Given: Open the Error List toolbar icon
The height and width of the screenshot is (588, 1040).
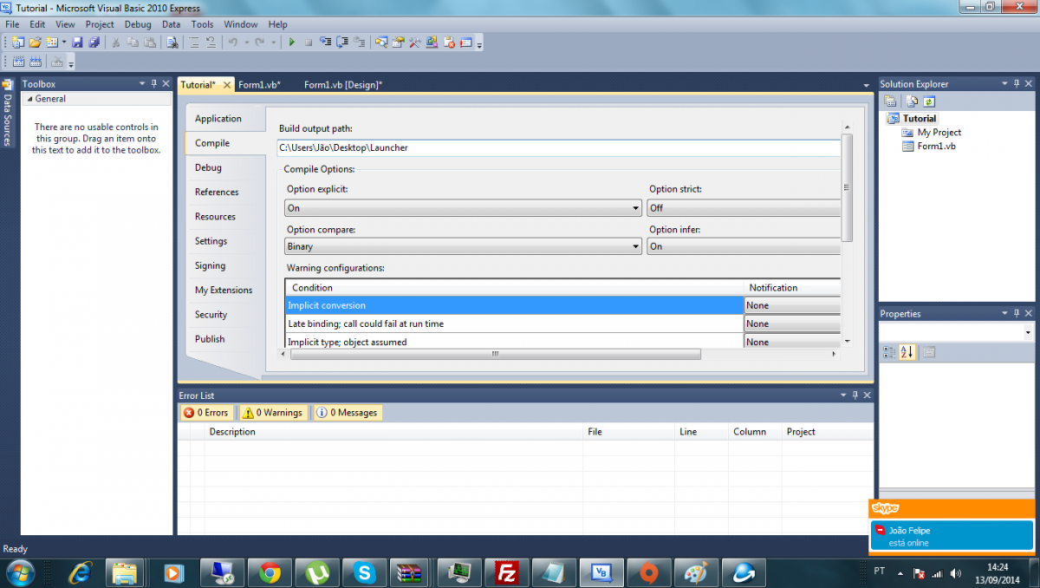Looking at the screenshot, I should (x=449, y=42).
